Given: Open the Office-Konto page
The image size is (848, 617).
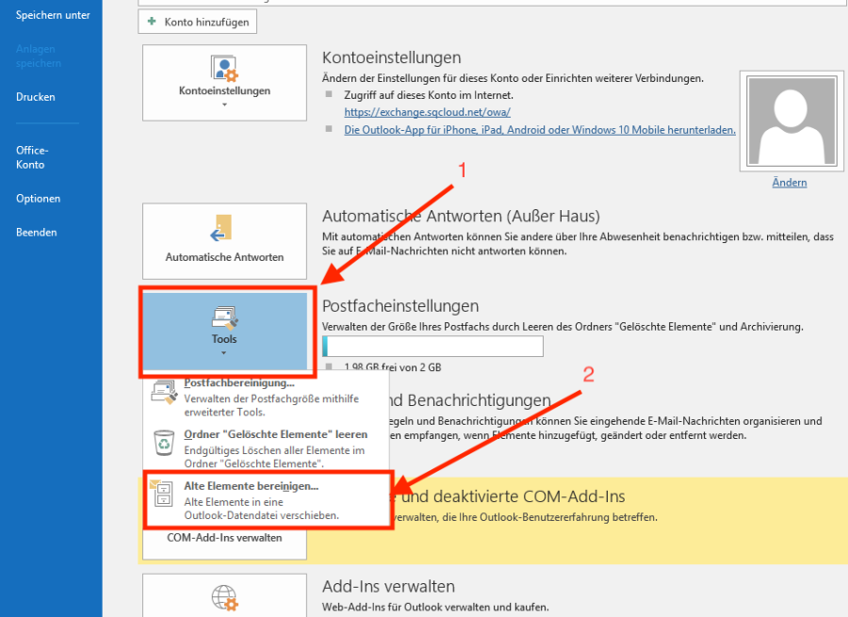Looking at the screenshot, I should [x=31, y=157].
